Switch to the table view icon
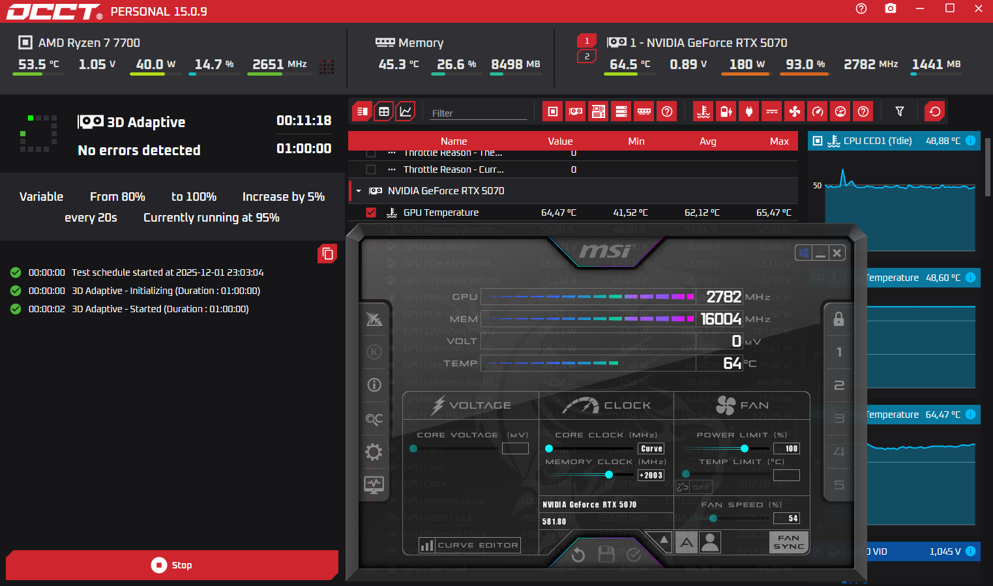This screenshot has width=993, height=586. coord(384,111)
